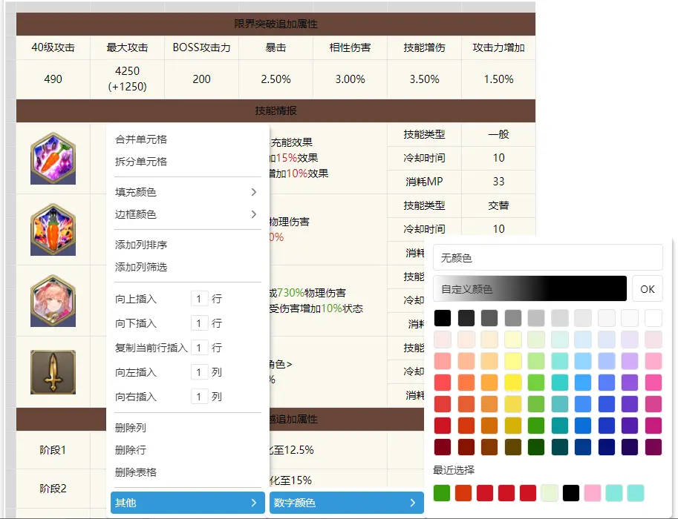Select 拆分单元格 from context menu
The width and height of the screenshot is (678, 519).
point(141,162)
